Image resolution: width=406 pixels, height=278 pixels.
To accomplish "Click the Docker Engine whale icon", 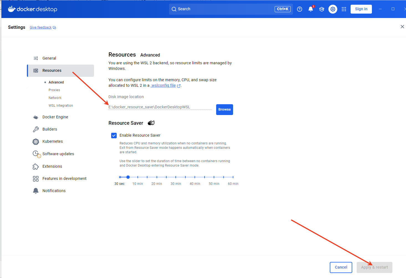I will pyautogui.click(x=36, y=117).
